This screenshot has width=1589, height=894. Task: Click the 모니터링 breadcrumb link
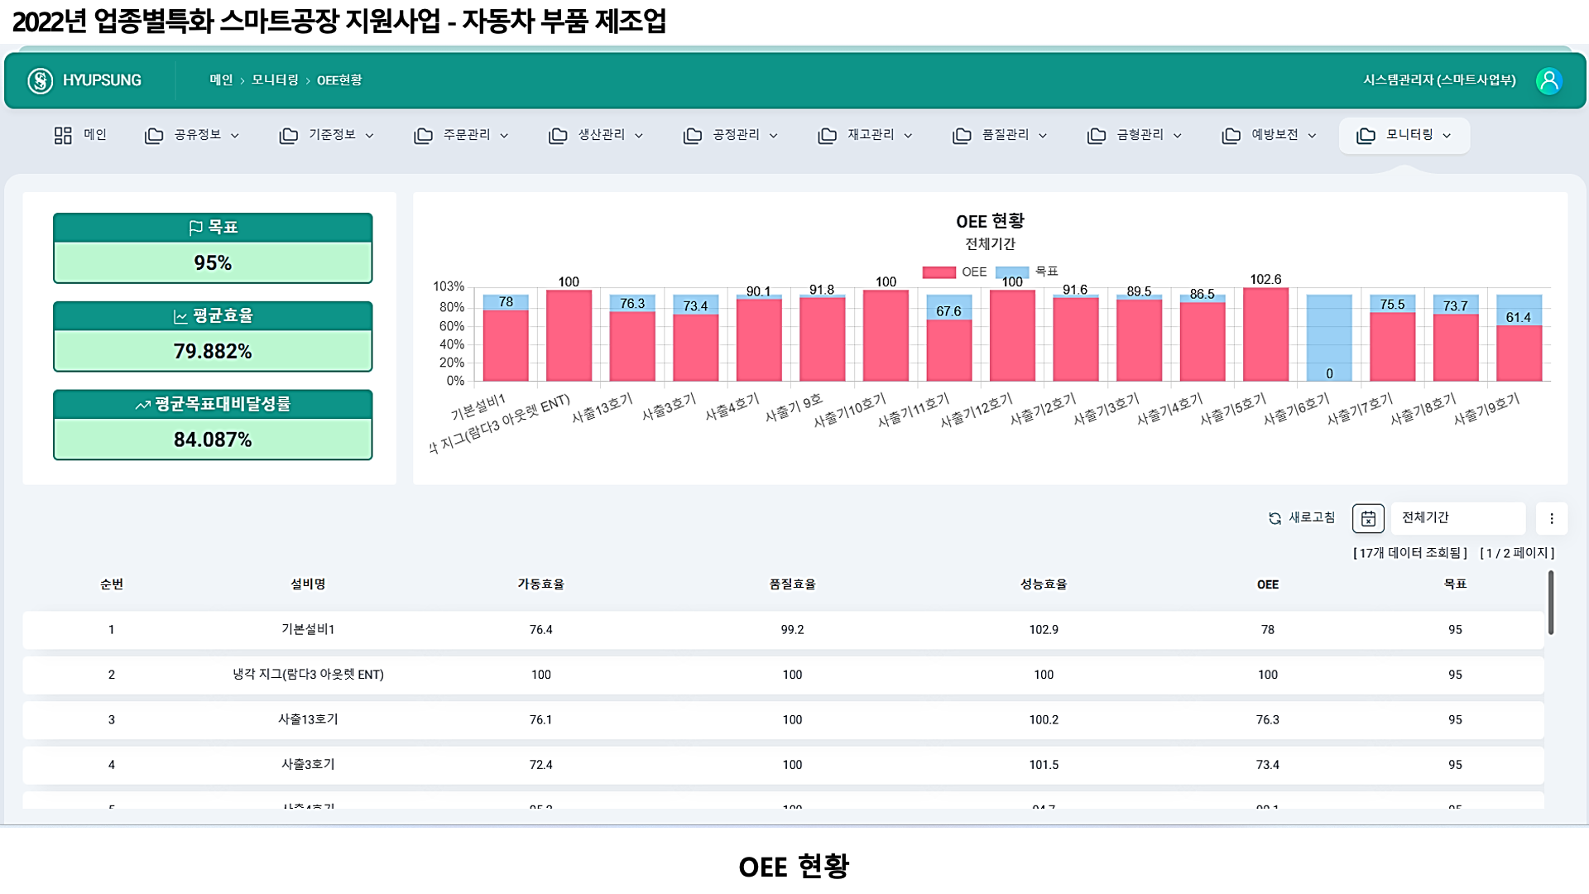(x=275, y=80)
